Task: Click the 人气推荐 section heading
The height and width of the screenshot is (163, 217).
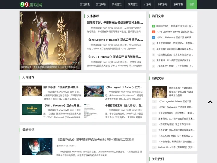Action: pyautogui.click(x=28, y=78)
